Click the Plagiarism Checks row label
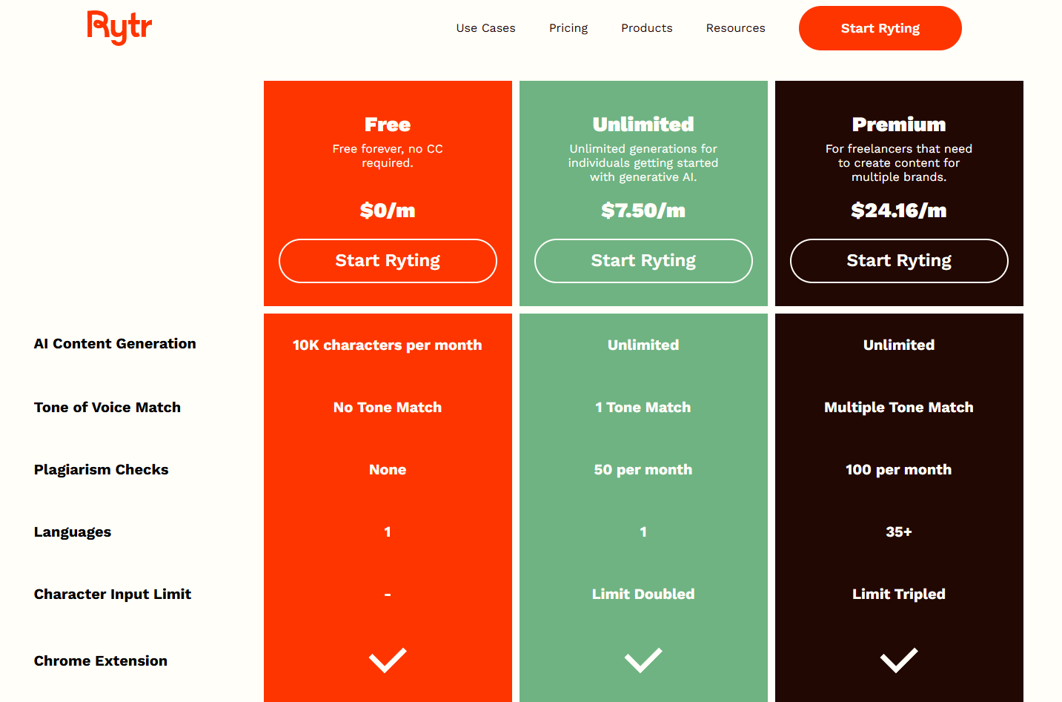The height and width of the screenshot is (702, 1062). click(101, 469)
